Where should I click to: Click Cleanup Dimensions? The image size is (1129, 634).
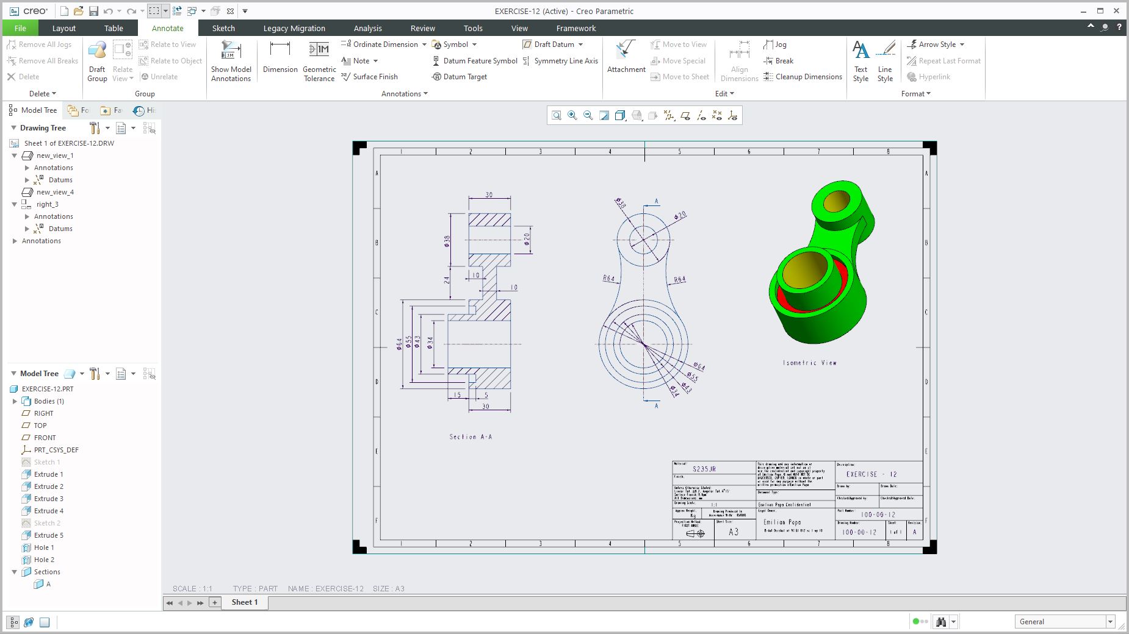803,77
